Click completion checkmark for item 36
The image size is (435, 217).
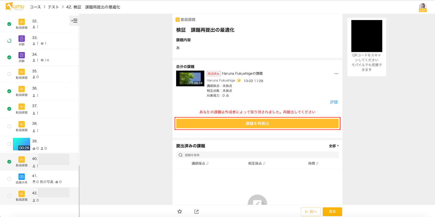click(9, 91)
